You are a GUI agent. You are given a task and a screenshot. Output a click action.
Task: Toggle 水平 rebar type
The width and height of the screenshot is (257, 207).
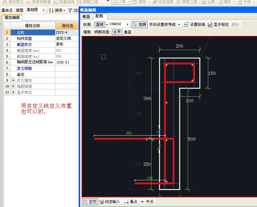coord(117,32)
